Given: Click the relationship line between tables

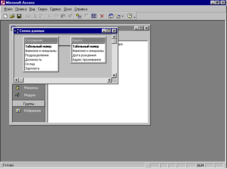Looking at the screenshot, I should pos(64,46).
